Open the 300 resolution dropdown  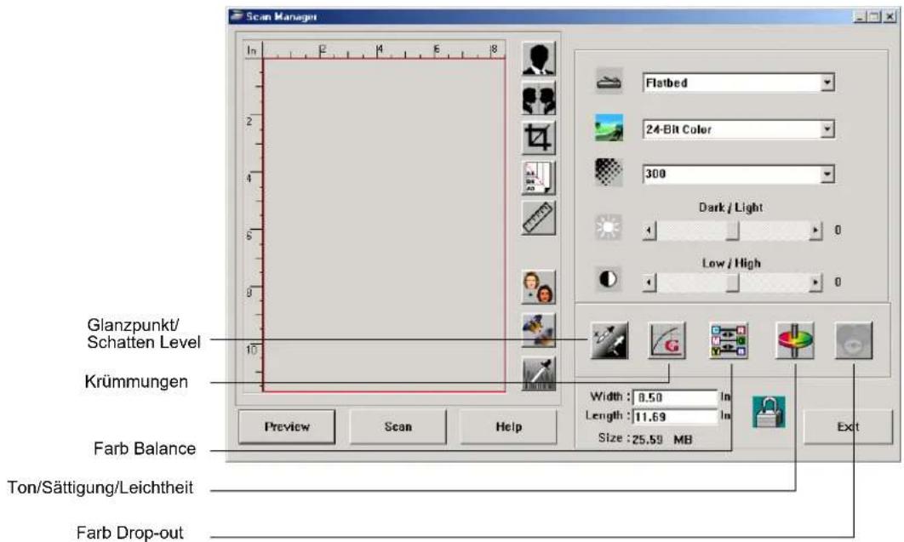coord(739,174)
